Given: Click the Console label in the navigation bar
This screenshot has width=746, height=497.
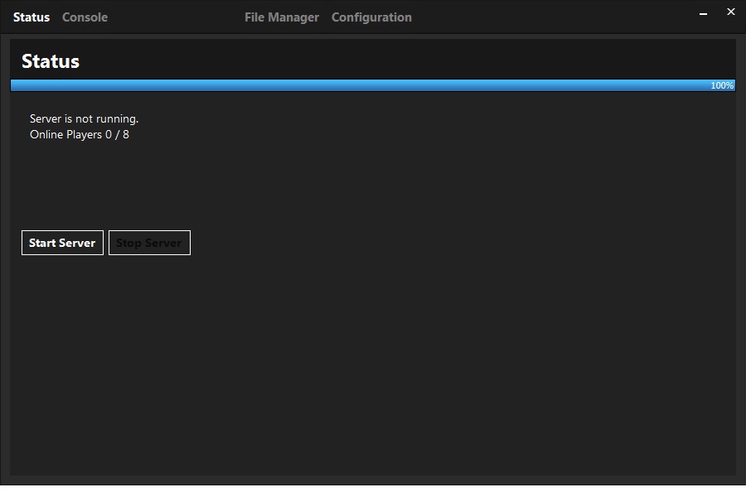Looking at the screenshot, I should click(x=85, y=17).
